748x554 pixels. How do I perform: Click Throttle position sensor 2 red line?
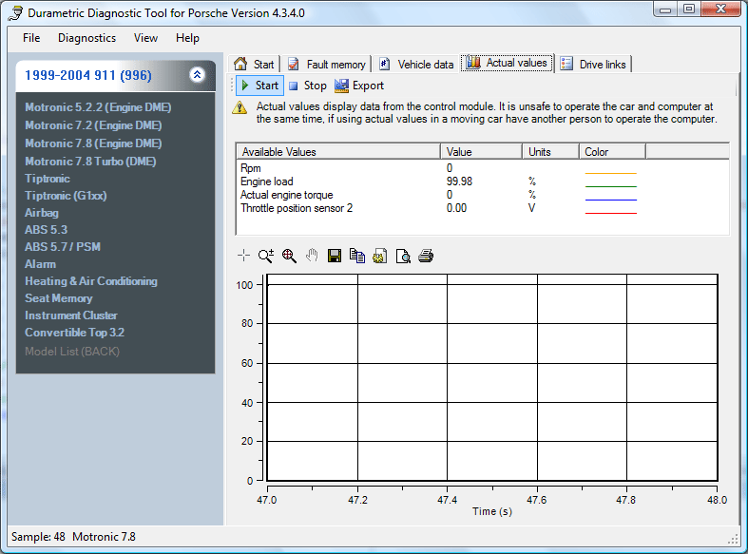(610, 213)
